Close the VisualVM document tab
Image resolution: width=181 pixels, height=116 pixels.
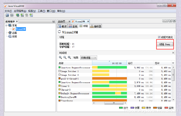tap(88, 21)
